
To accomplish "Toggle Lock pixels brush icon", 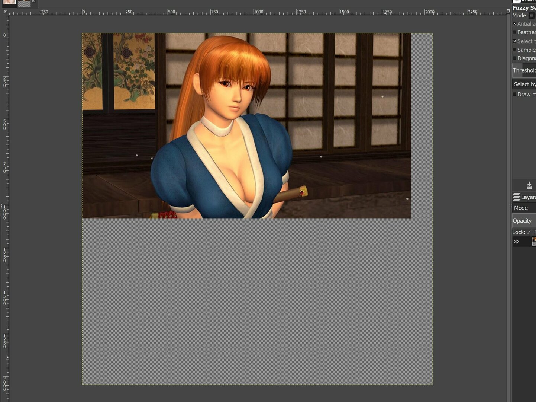I will 529,232.
